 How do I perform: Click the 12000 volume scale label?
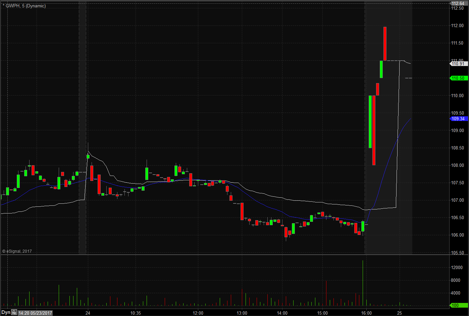click(x=457, y=267)
